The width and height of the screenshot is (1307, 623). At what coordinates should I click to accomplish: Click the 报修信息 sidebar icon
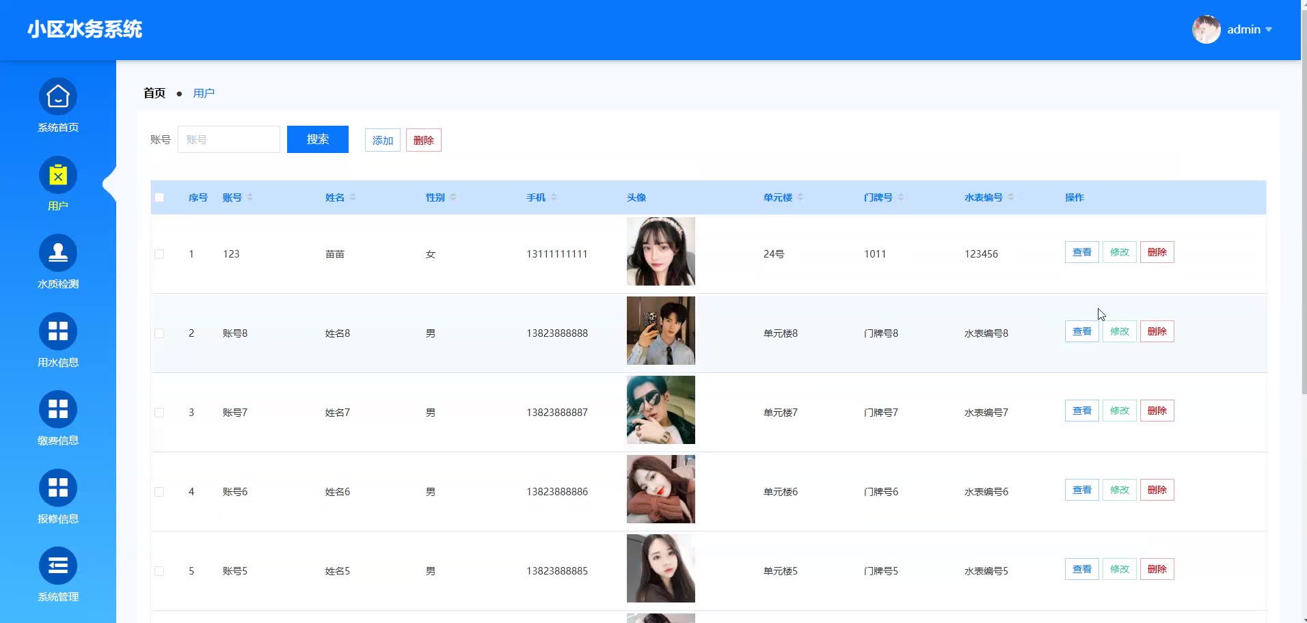pos(58,488)
